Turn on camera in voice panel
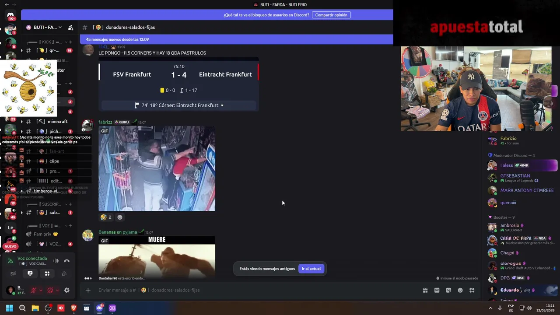This screenshot has width=560, height=315. coord(13,273)
